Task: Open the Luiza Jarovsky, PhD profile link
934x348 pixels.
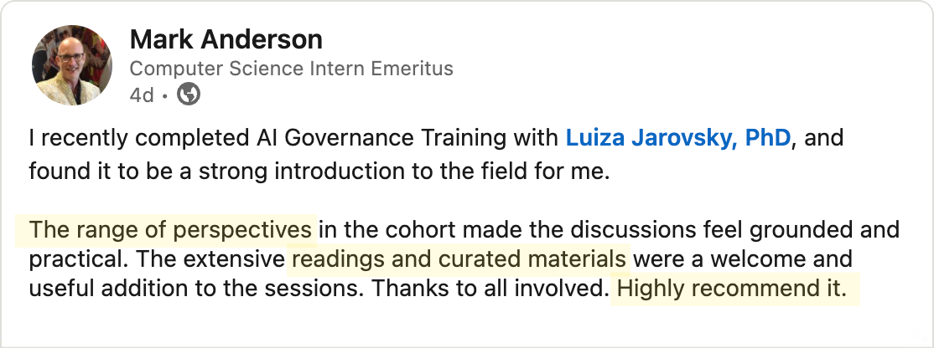Action: pos(677,137)
